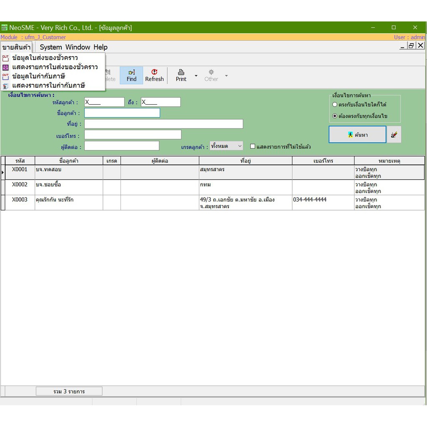Click phone number 034-444-4444
427x427 pixels.
[310, 200]
